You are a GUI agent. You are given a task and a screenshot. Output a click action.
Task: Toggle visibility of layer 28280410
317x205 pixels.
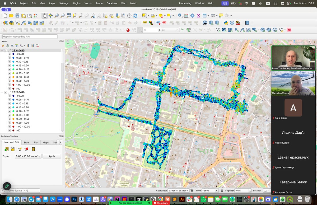click(x=6, y=92)
